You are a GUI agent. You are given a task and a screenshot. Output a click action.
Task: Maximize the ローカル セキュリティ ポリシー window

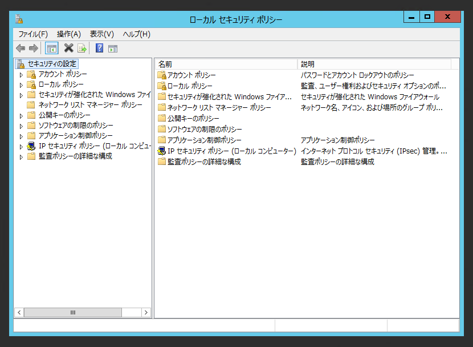(427, 17)
